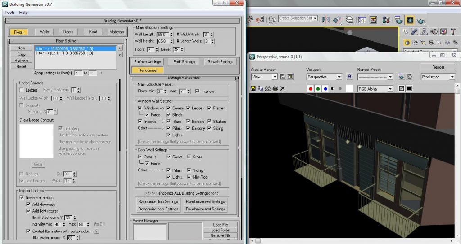Toggle the Stairs checkbox in Door Wall Settings
Viewport: 461px width, 244px height.
(x=188, y=157)
